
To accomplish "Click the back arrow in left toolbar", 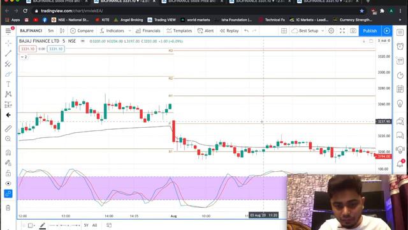I will 8,115.
